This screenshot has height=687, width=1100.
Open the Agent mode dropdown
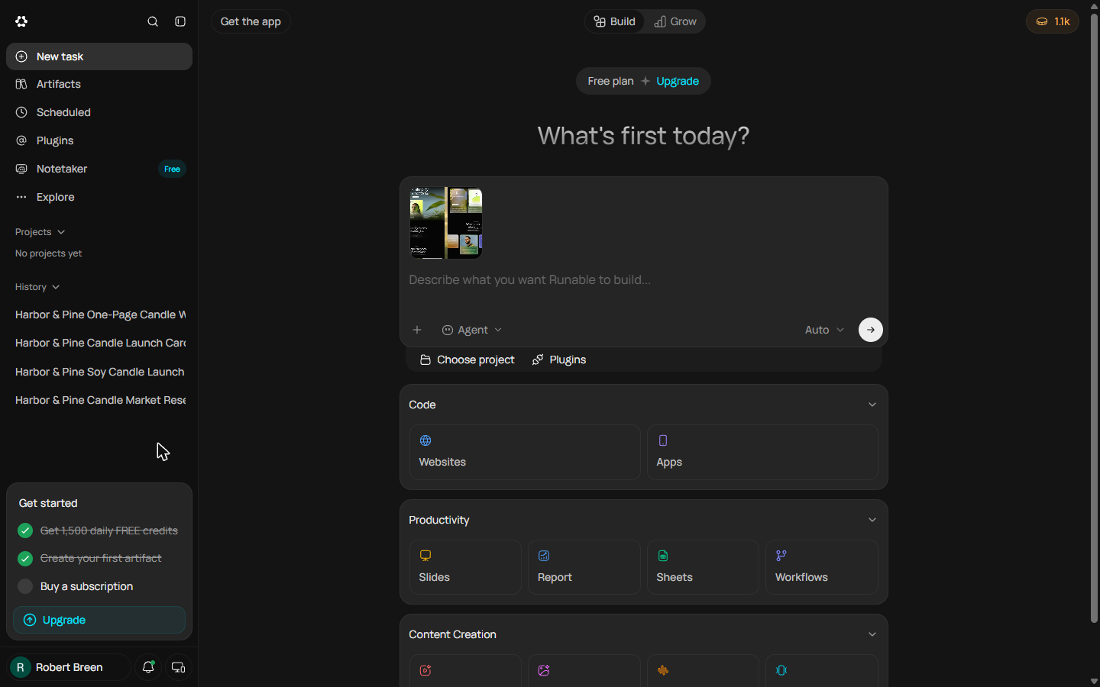(472, 330)
